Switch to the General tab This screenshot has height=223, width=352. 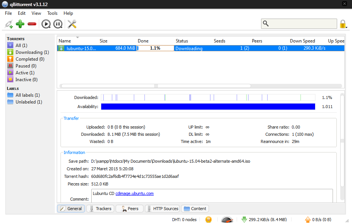click(x=71, y=209)
